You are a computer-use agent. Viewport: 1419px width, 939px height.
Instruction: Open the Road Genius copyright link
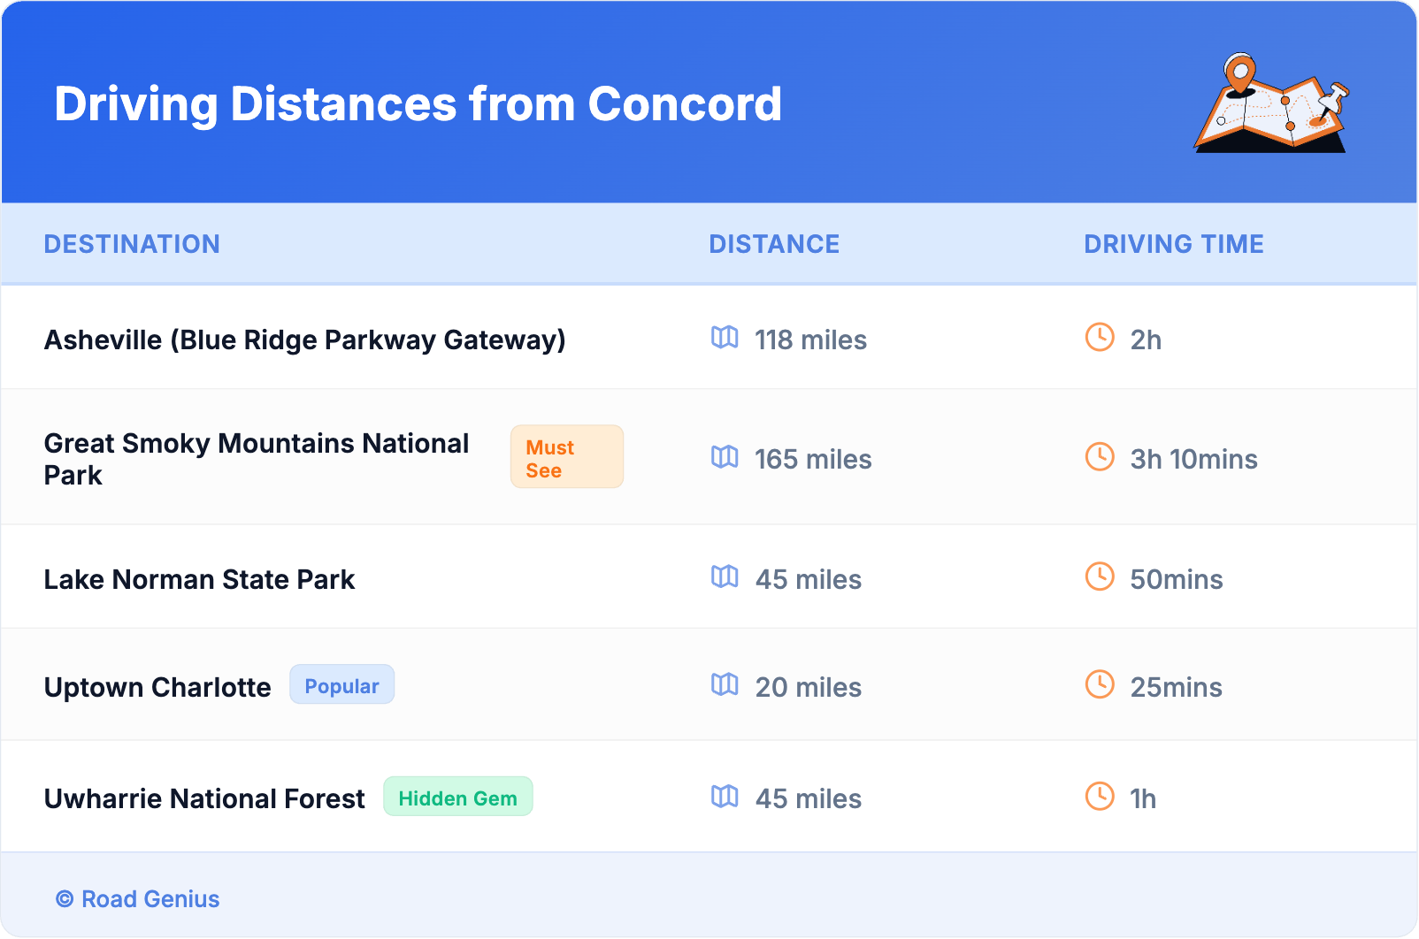point(138,899)
